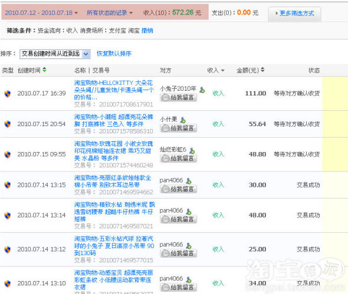Click the shield type icon for 2010.07.14 13:14
Viewport: 348px width, 294px height.
coord(7,215)
